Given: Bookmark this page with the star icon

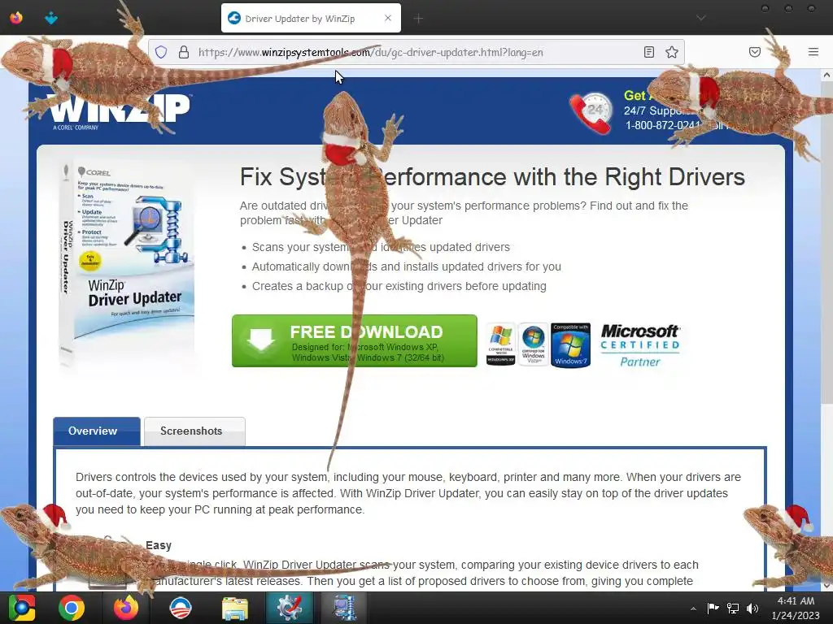Looking at the screenshot, I should [x=672, y=52].
